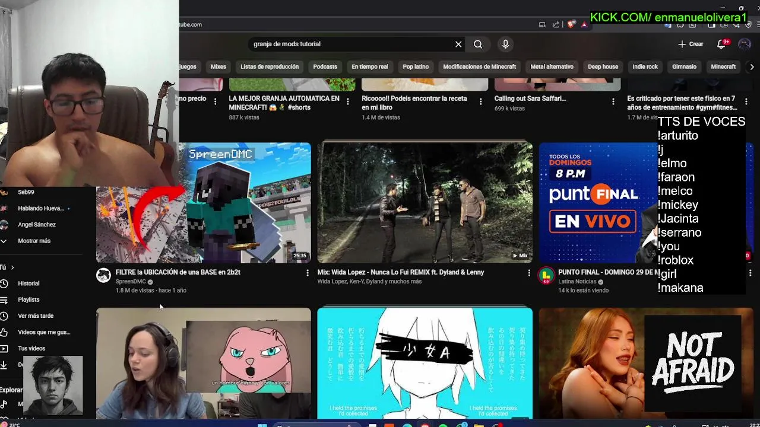Viewport: 760px width, 427px height.
Task: Select the Indie rock chip
Action: 645,66
